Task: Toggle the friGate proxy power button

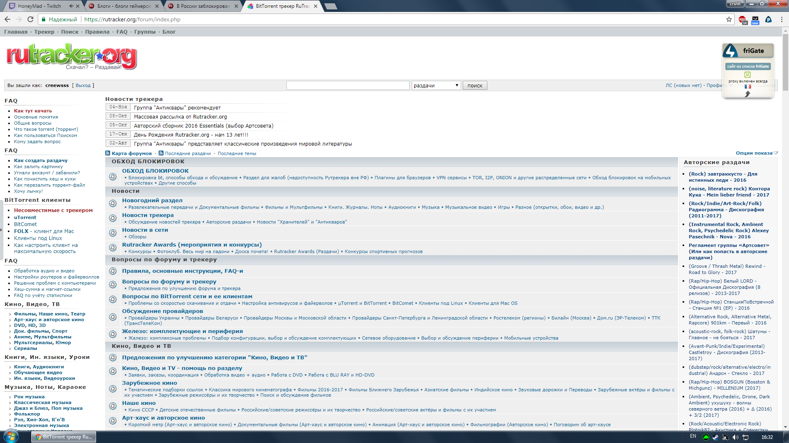Action: point(747,75)
